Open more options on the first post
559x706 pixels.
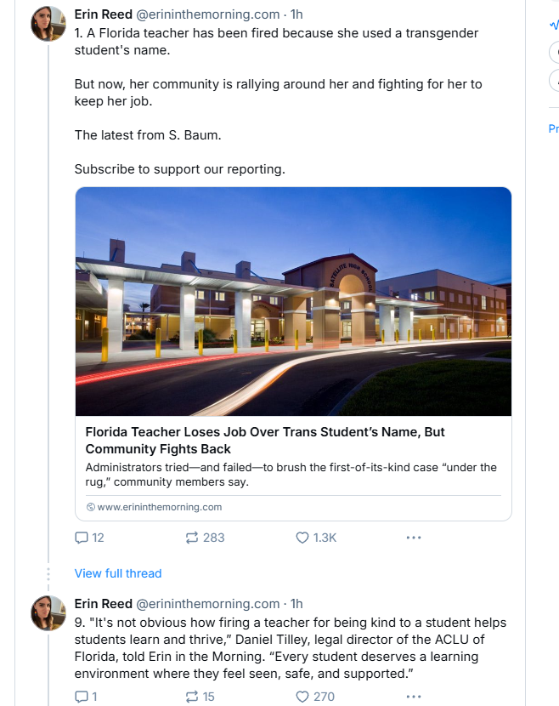(414, 538)
